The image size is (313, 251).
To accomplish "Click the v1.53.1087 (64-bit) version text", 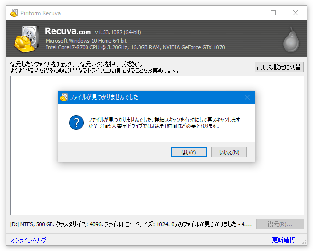I will (x=118, y=32).
